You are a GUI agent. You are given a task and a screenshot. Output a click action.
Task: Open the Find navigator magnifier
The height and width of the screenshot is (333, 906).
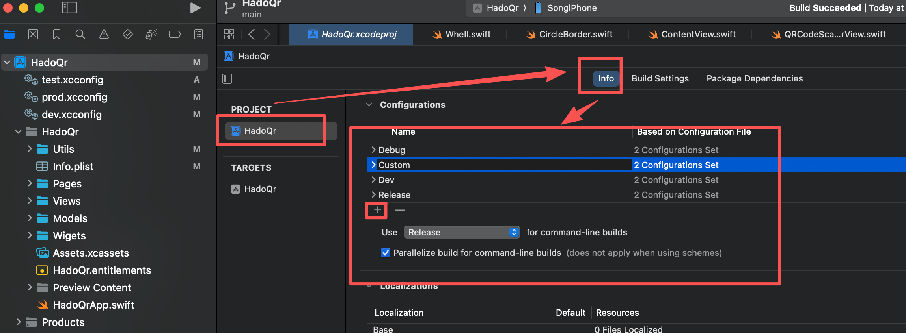click(x=80, y=35)
